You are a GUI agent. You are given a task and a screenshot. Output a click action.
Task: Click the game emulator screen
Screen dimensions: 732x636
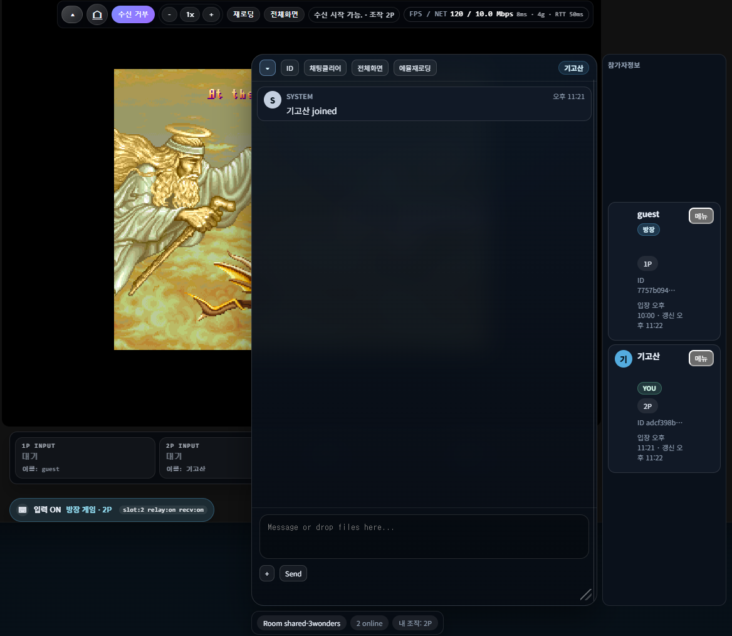(182, 209)
